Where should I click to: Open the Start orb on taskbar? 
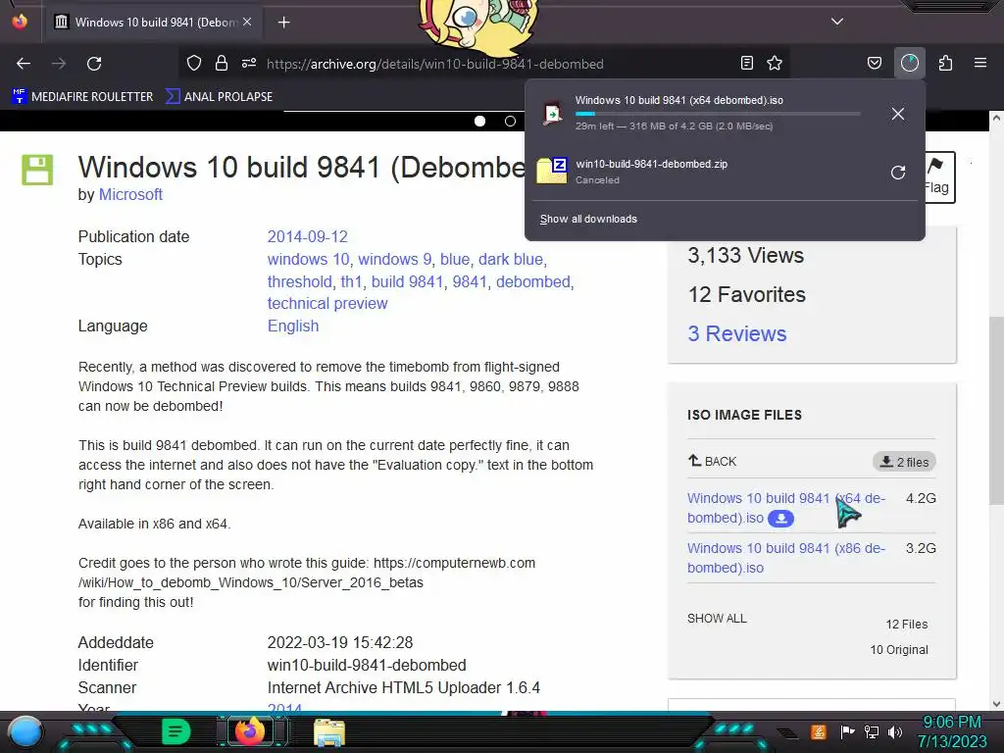point(25,731)
